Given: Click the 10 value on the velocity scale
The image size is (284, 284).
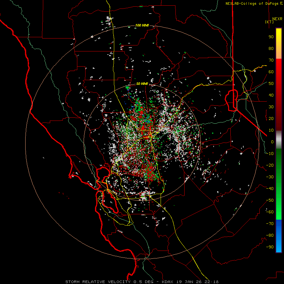Looking at the screenshot, I should pos(271,130).
